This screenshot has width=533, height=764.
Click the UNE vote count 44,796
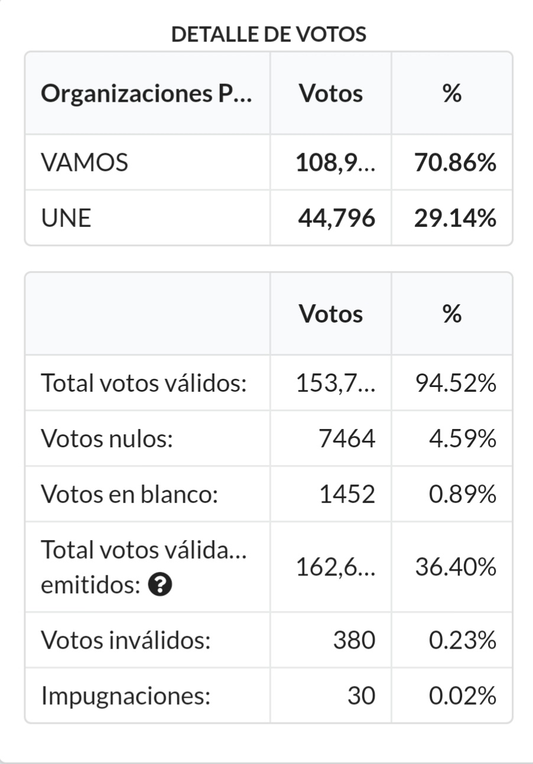(x=336, y=219)
